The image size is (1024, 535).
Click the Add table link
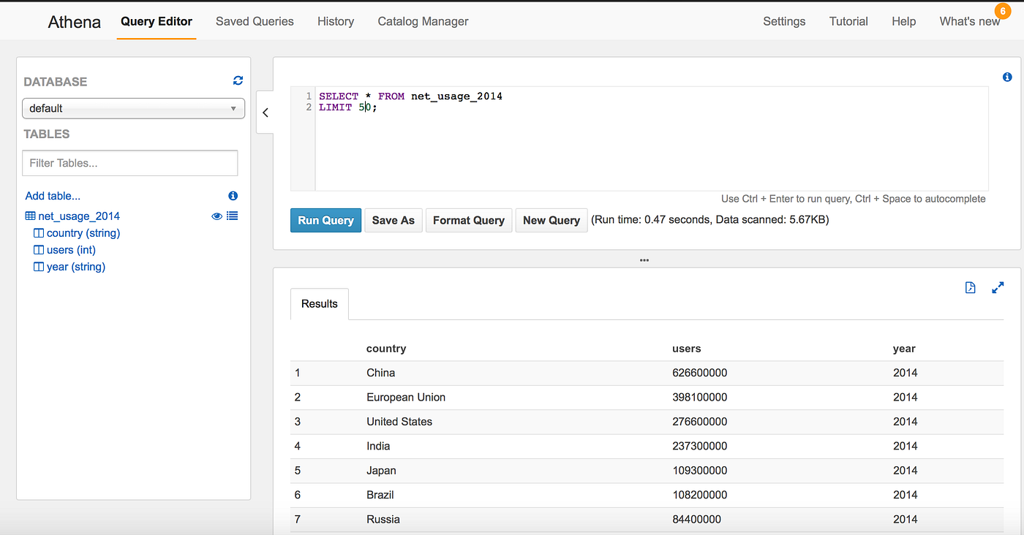[x=52, y=195]
